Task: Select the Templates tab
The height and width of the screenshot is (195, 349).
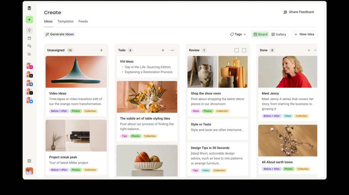Action: pyautogui.click(x=65, y=21)
